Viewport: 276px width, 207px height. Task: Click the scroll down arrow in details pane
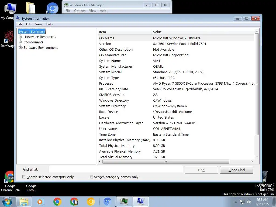[257, 157]
